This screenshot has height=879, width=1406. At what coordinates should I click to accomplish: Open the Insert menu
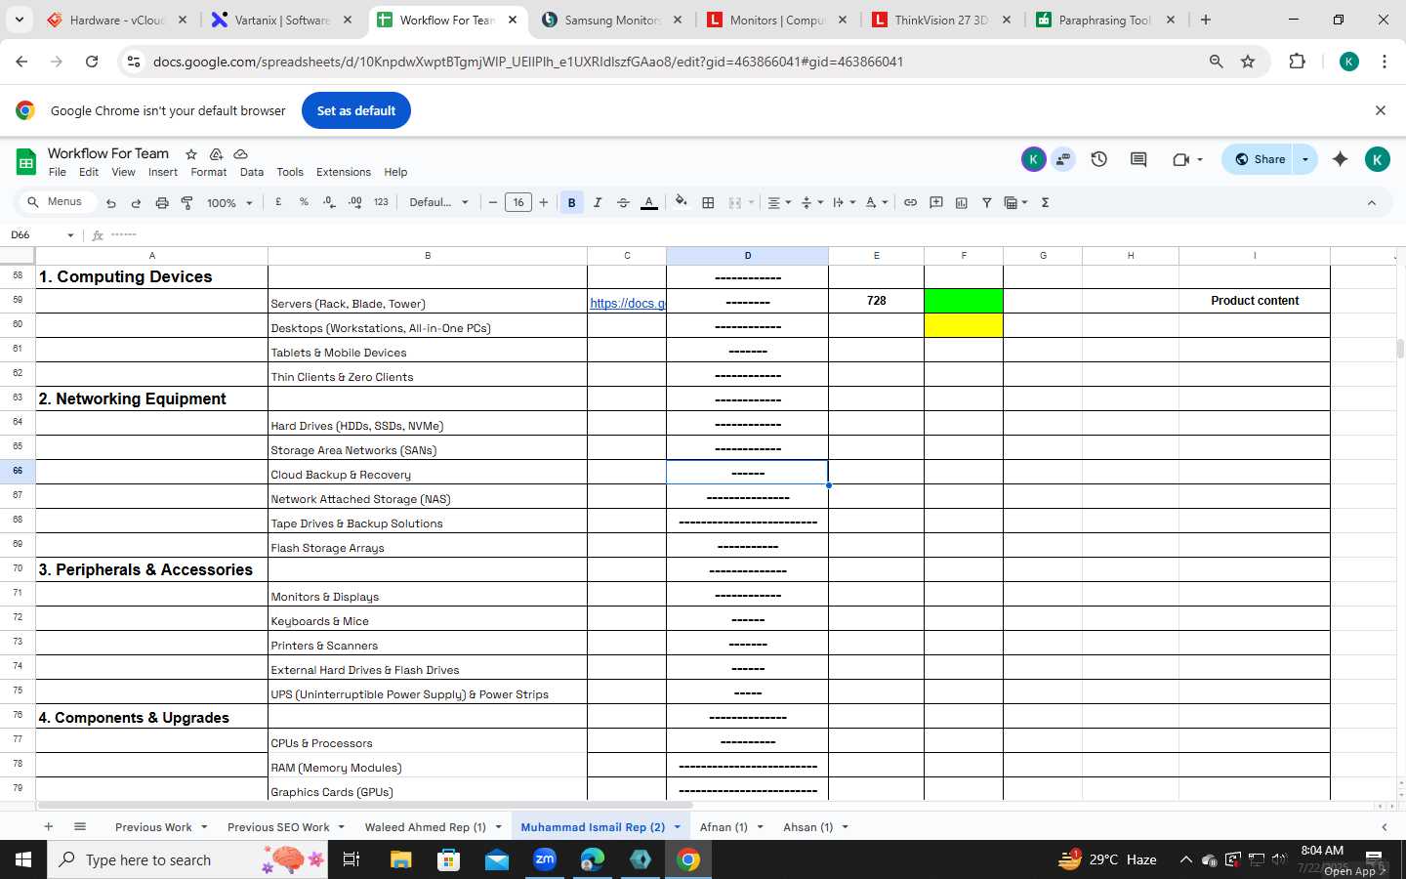pos(163,172)
